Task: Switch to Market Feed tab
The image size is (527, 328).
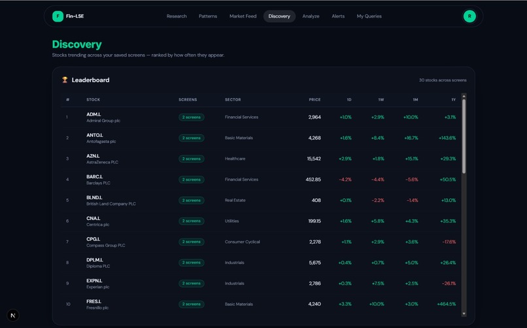Action: (x=243, y=16)
